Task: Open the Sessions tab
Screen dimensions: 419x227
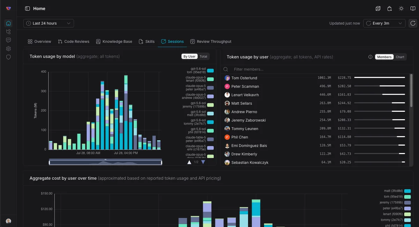Action: [x=172, y=42]
